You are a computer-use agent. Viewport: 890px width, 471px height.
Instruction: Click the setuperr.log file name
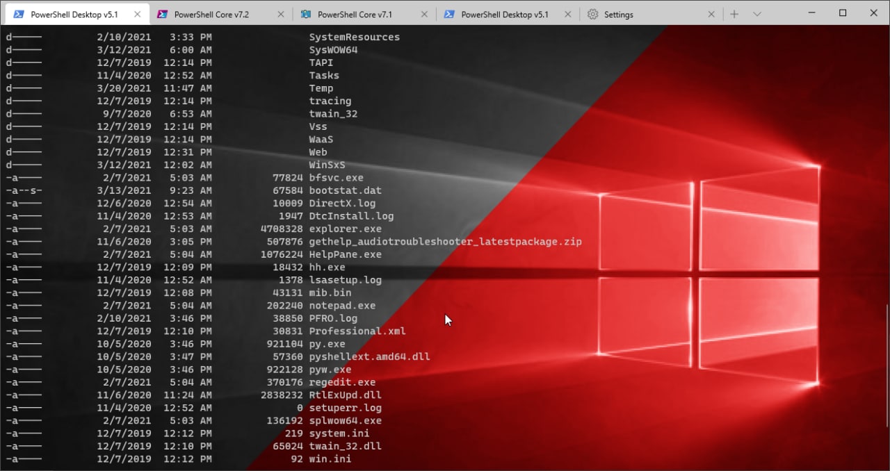point(346,408)
